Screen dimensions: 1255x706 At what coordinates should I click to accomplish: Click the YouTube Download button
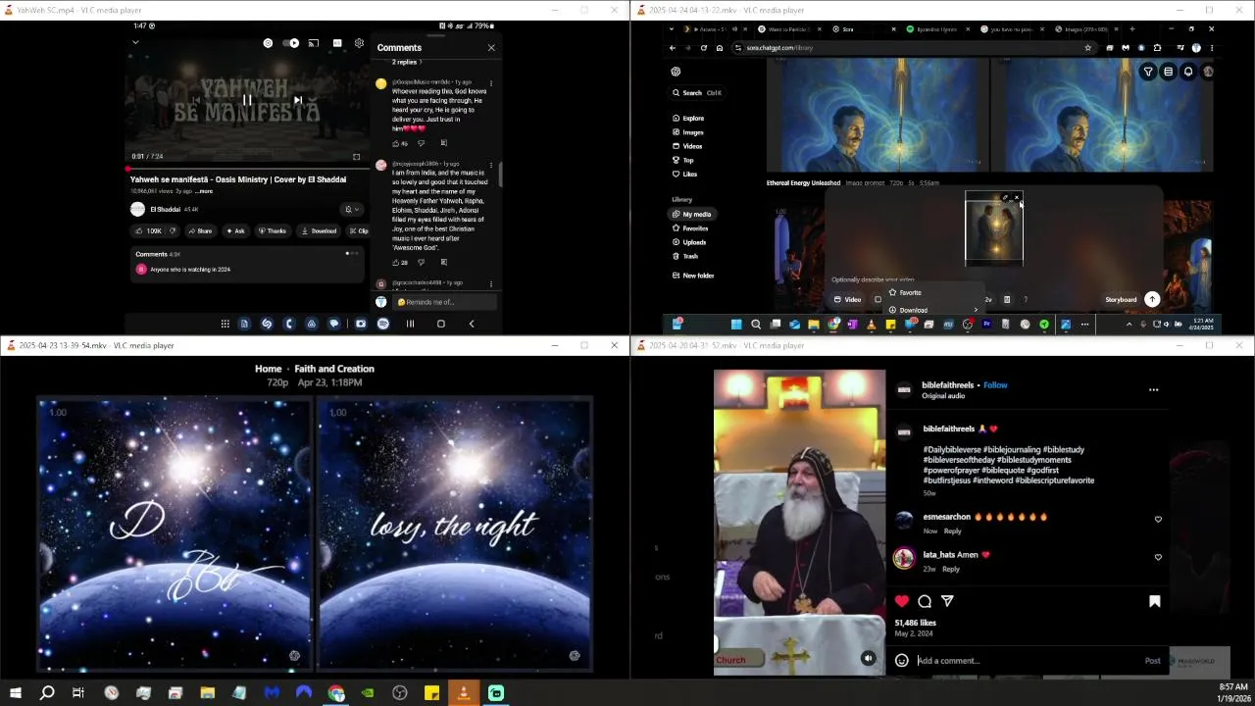pyautogui.click(x=320, y=231)
